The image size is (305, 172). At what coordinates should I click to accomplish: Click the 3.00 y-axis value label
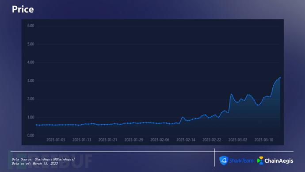pos(31,81)
